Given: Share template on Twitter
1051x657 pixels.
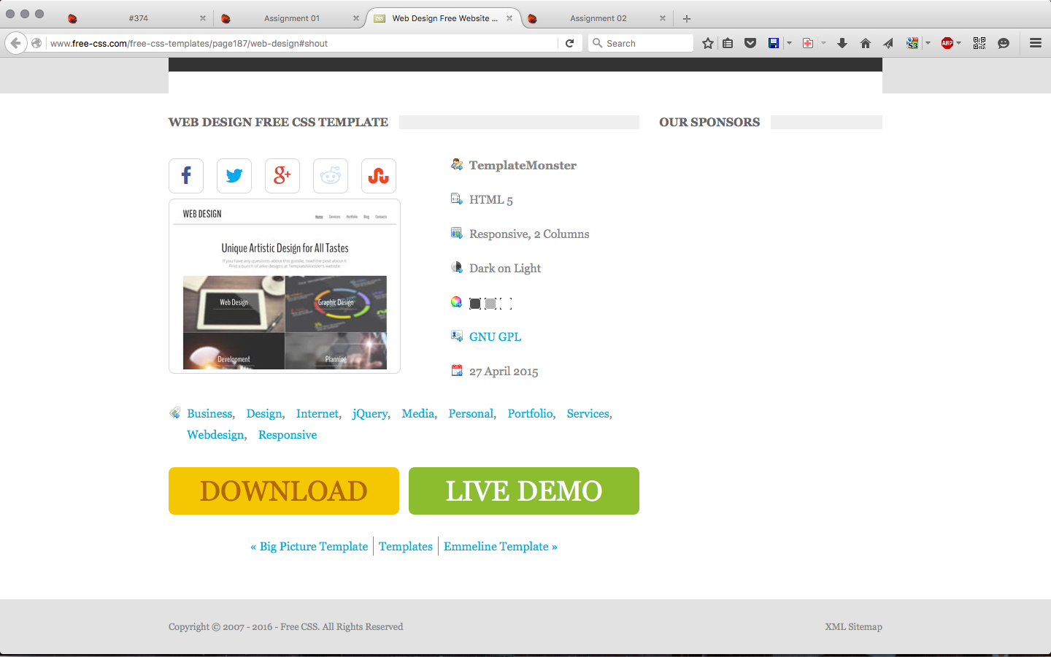Looking at the screenshot, I should click(x=234, y=176).
